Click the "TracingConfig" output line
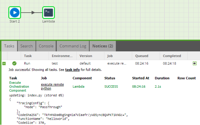 [33, 103]
